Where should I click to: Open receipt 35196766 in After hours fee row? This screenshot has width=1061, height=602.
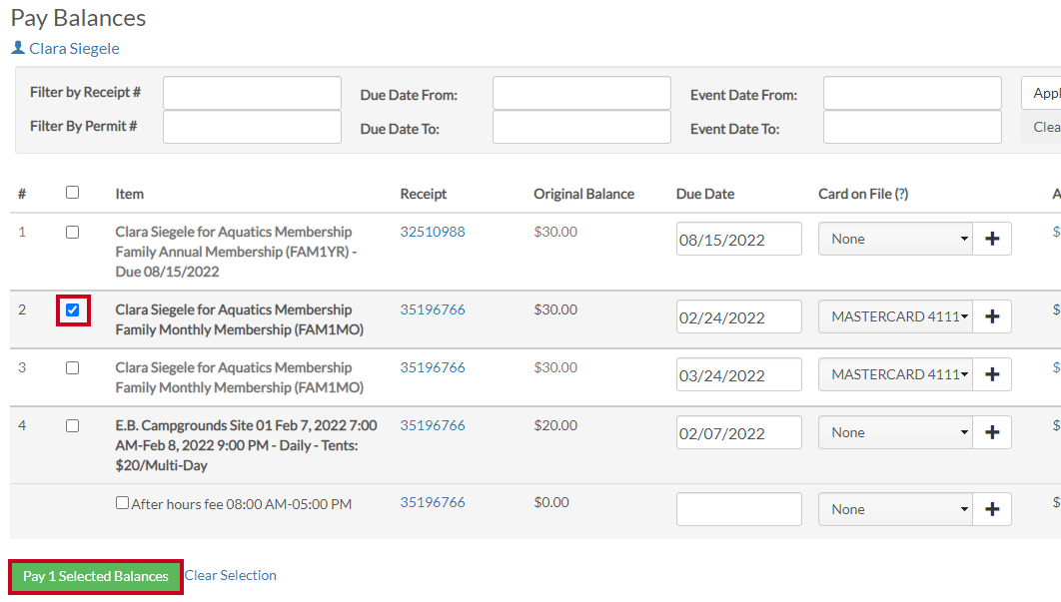point(433,502)
